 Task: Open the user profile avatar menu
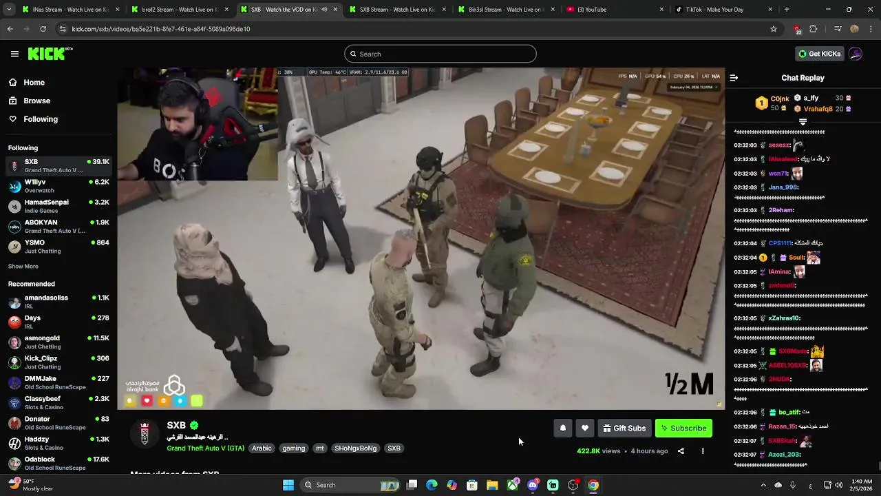(x=856, y=54)
